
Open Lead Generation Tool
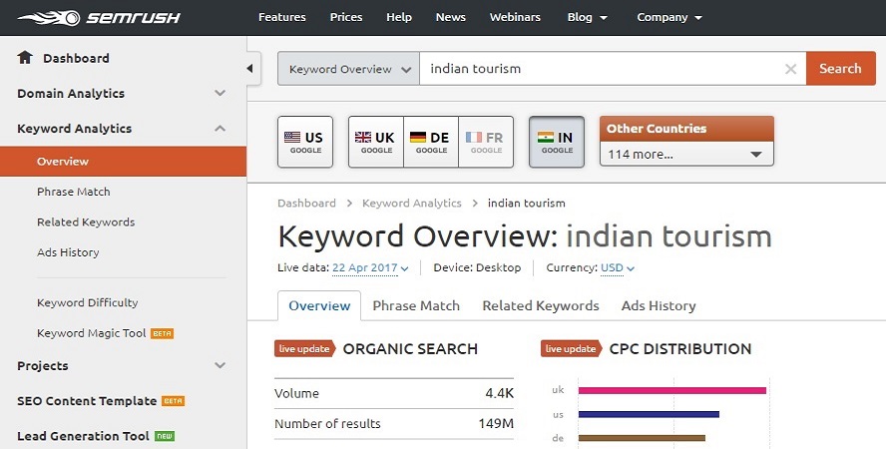[x=83, y=436]
